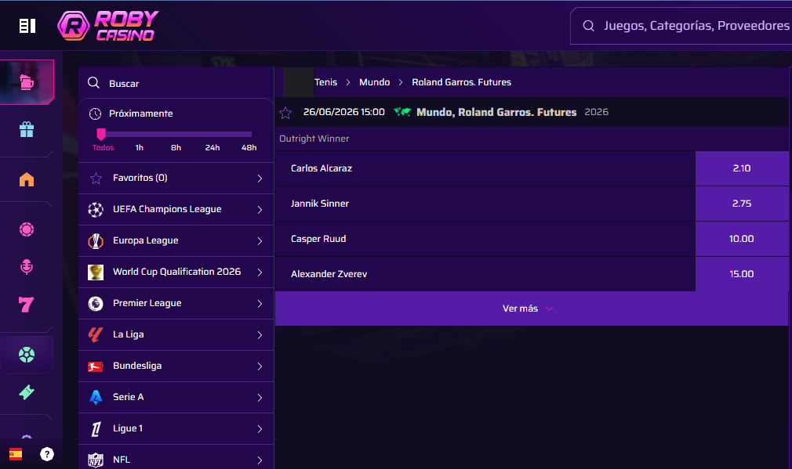
Task: Open the Premier League menu item
Action: click(176, 304)
